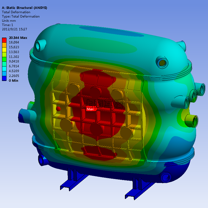Click the "A: Static Structural (ANSYS)" title
Image resolution: width=208 pixels, height=208 pixels.
click(x=24, y=8)
